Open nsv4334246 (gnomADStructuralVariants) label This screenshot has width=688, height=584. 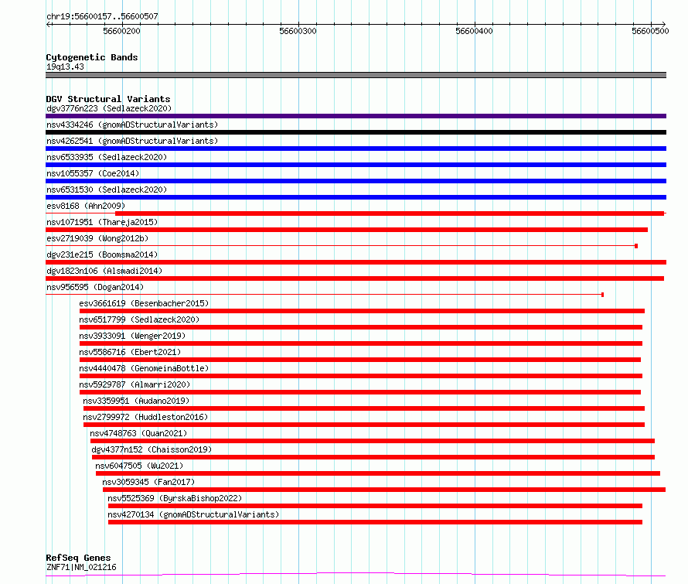click(132, 125)
